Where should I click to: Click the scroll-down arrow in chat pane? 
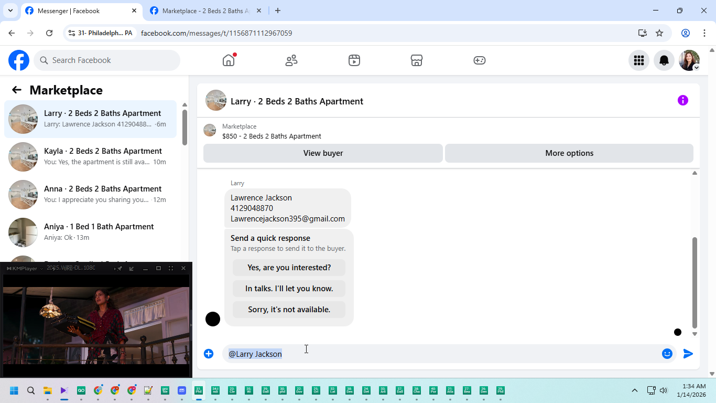[695, 334]
